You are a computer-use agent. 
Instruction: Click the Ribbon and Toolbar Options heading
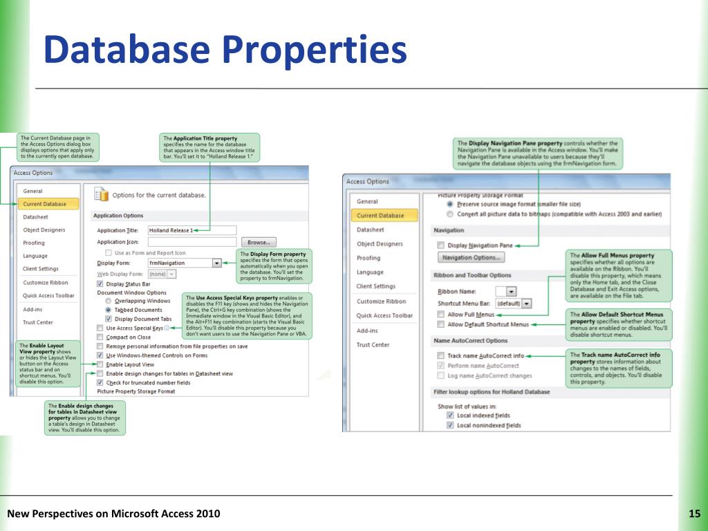472,275
